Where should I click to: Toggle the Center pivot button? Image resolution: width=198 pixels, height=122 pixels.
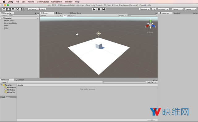coord(32,9)
